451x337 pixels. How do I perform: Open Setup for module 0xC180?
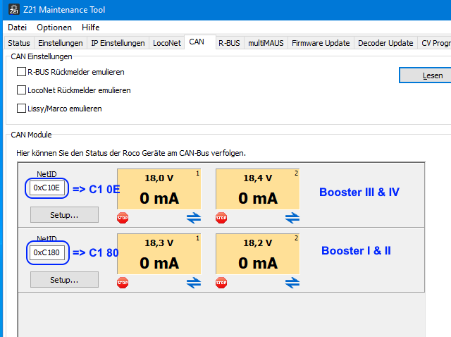pos(64,279)
